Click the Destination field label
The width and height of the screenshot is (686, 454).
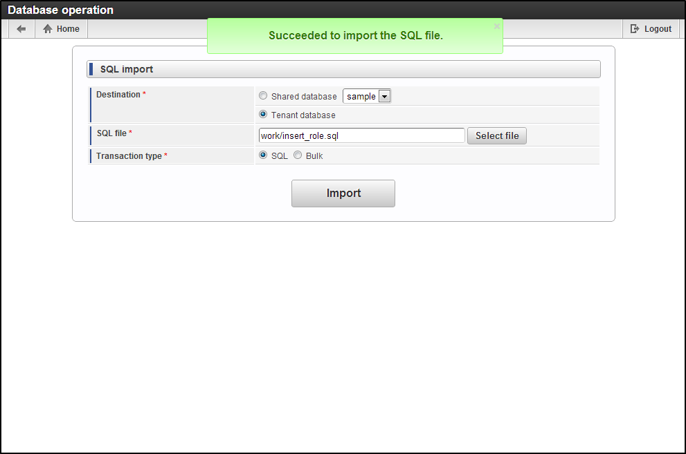pos(118,95)
